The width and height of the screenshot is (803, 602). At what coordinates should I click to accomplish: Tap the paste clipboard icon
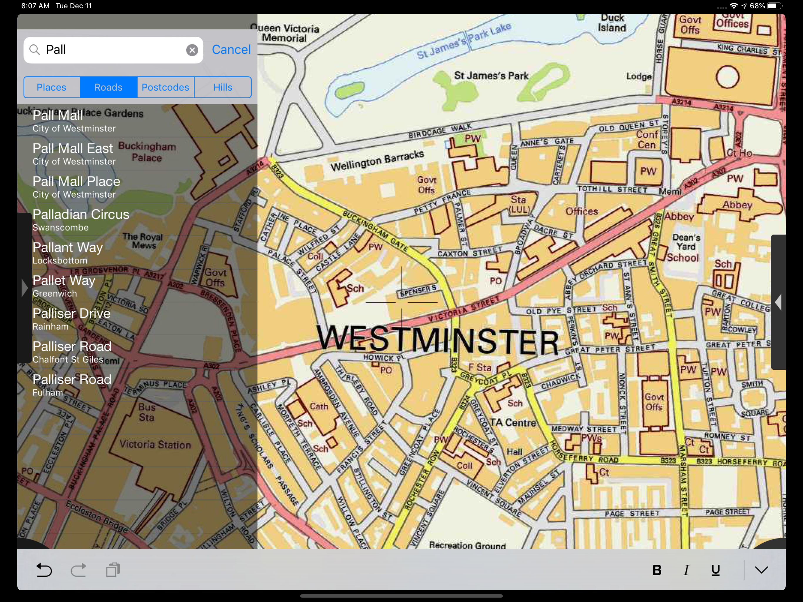click(113, 570)
